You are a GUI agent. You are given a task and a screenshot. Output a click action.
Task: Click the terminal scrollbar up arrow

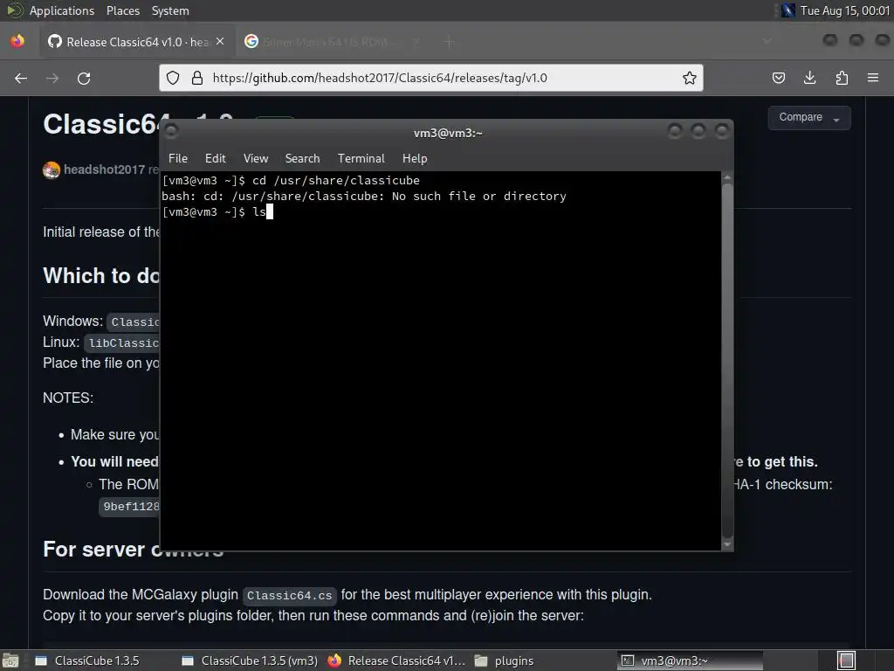[727, 177]
